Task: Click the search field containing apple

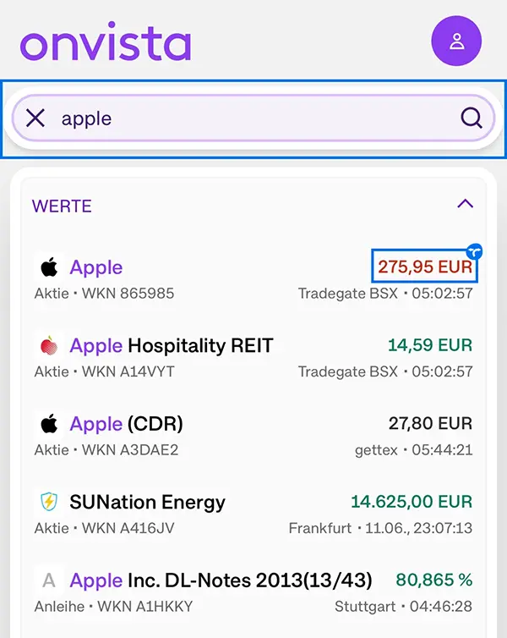Action: coord(253,118)
